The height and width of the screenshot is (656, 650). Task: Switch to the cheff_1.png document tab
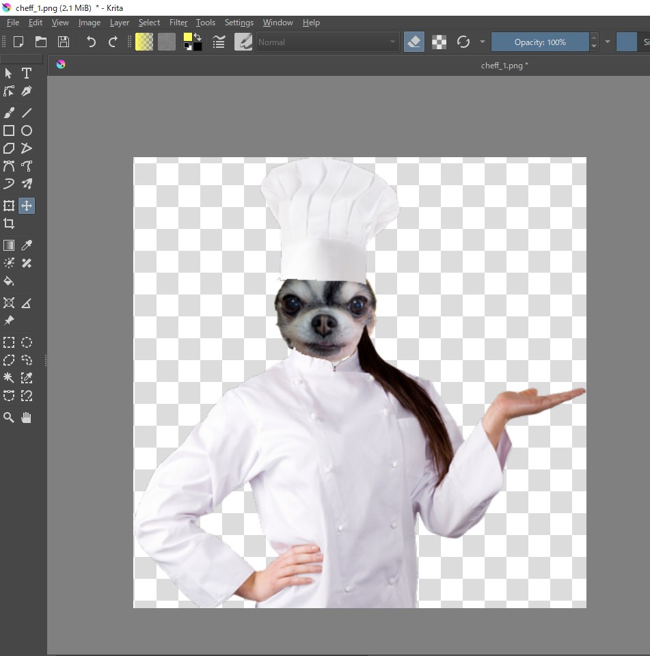pos(504,66)
